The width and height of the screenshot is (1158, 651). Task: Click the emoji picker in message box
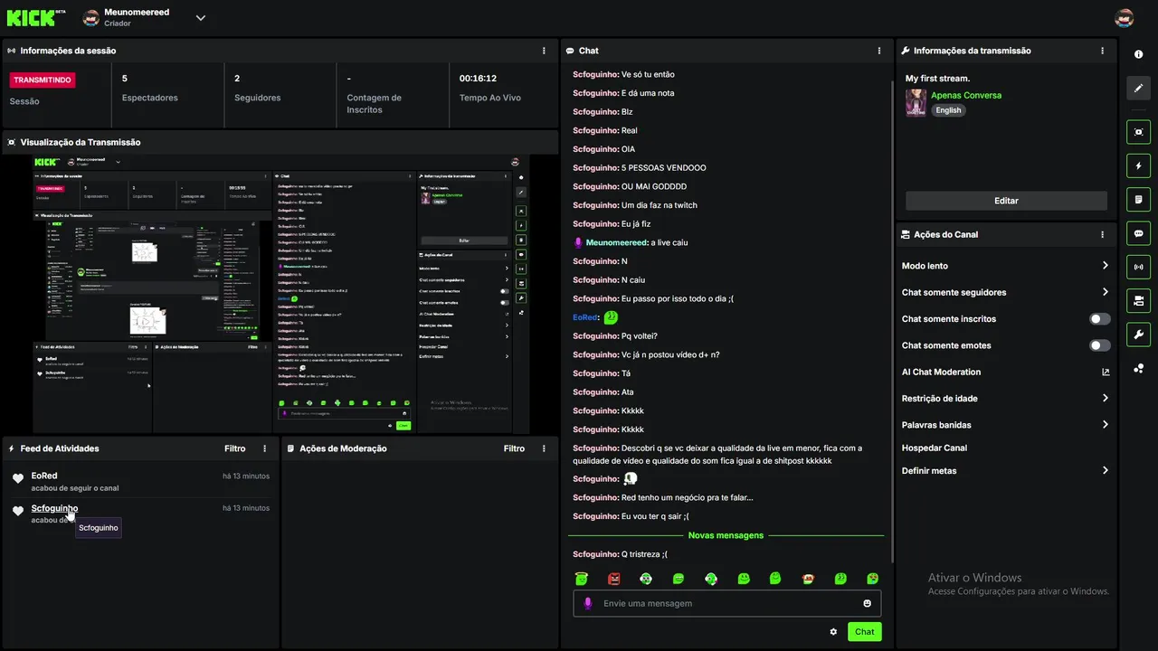(x=867, y=603)
